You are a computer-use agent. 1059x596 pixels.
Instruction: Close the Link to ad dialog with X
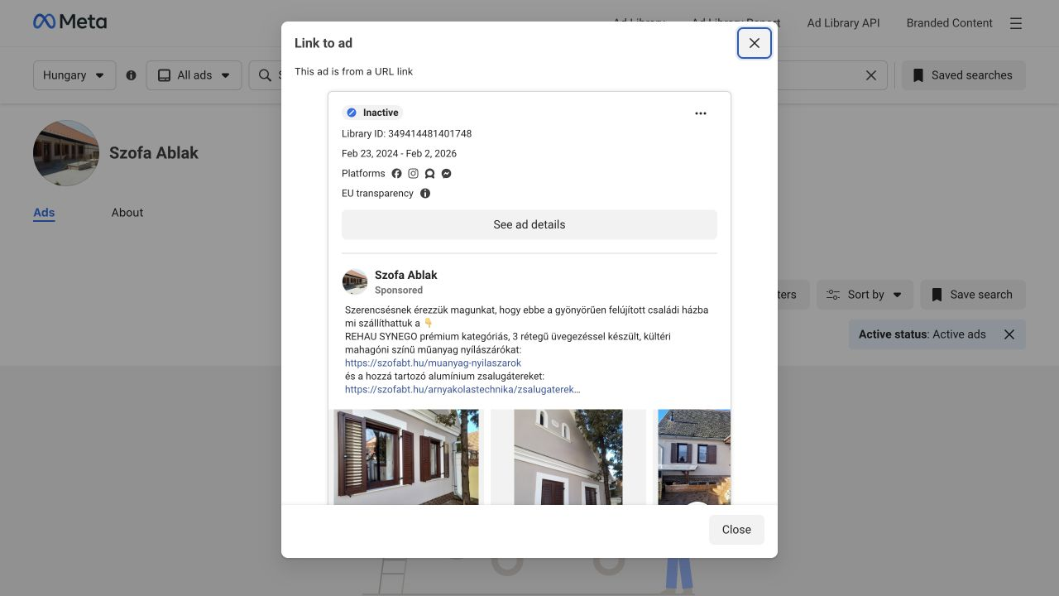755,43
